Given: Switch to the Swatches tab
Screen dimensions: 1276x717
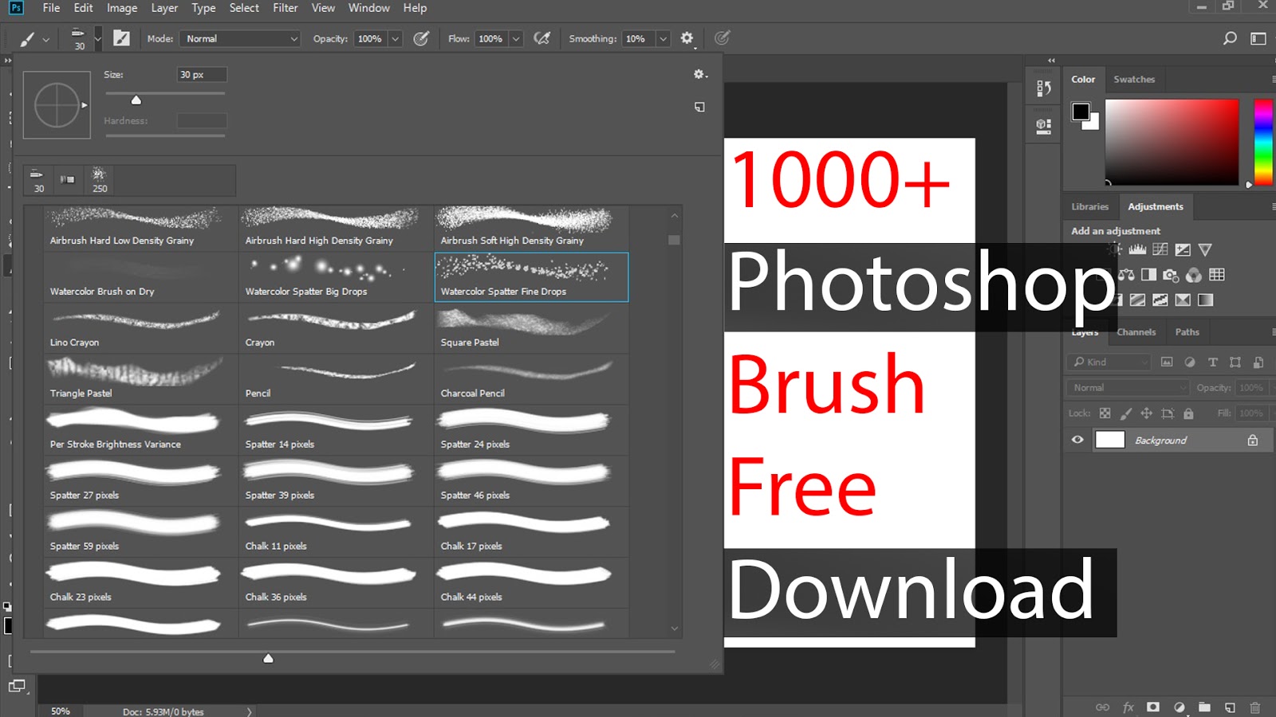Looking at the screenshot, I should tap(1134, 79).
